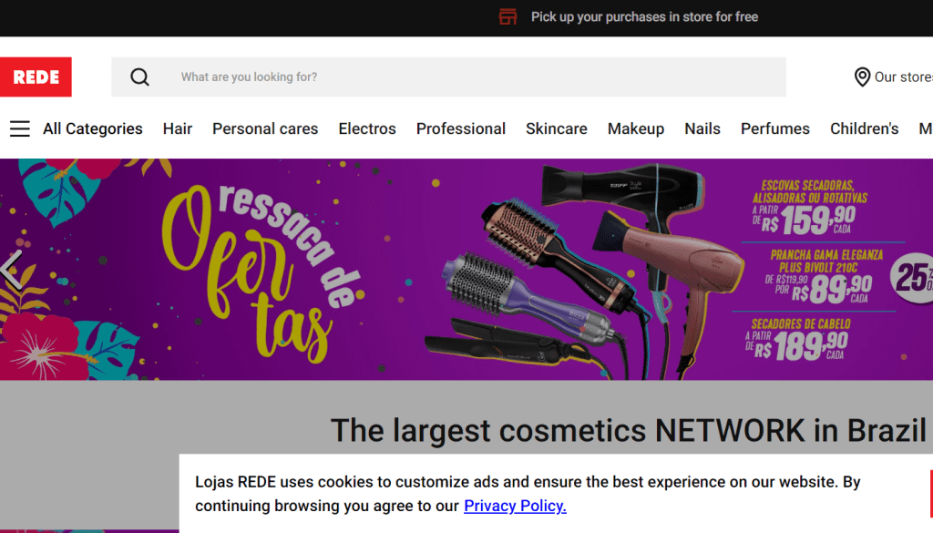
Task: Open the Our stores link
Action: pos(903,77)
